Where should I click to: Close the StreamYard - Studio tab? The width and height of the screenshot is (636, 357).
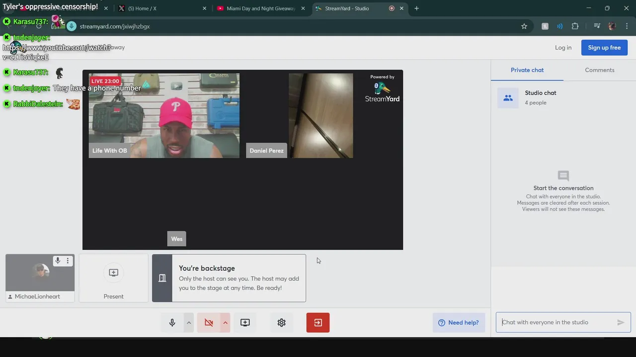pos(401,8)
